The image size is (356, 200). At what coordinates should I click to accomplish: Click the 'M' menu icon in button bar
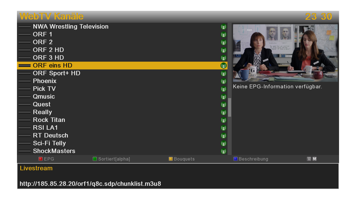coord(314,159)
